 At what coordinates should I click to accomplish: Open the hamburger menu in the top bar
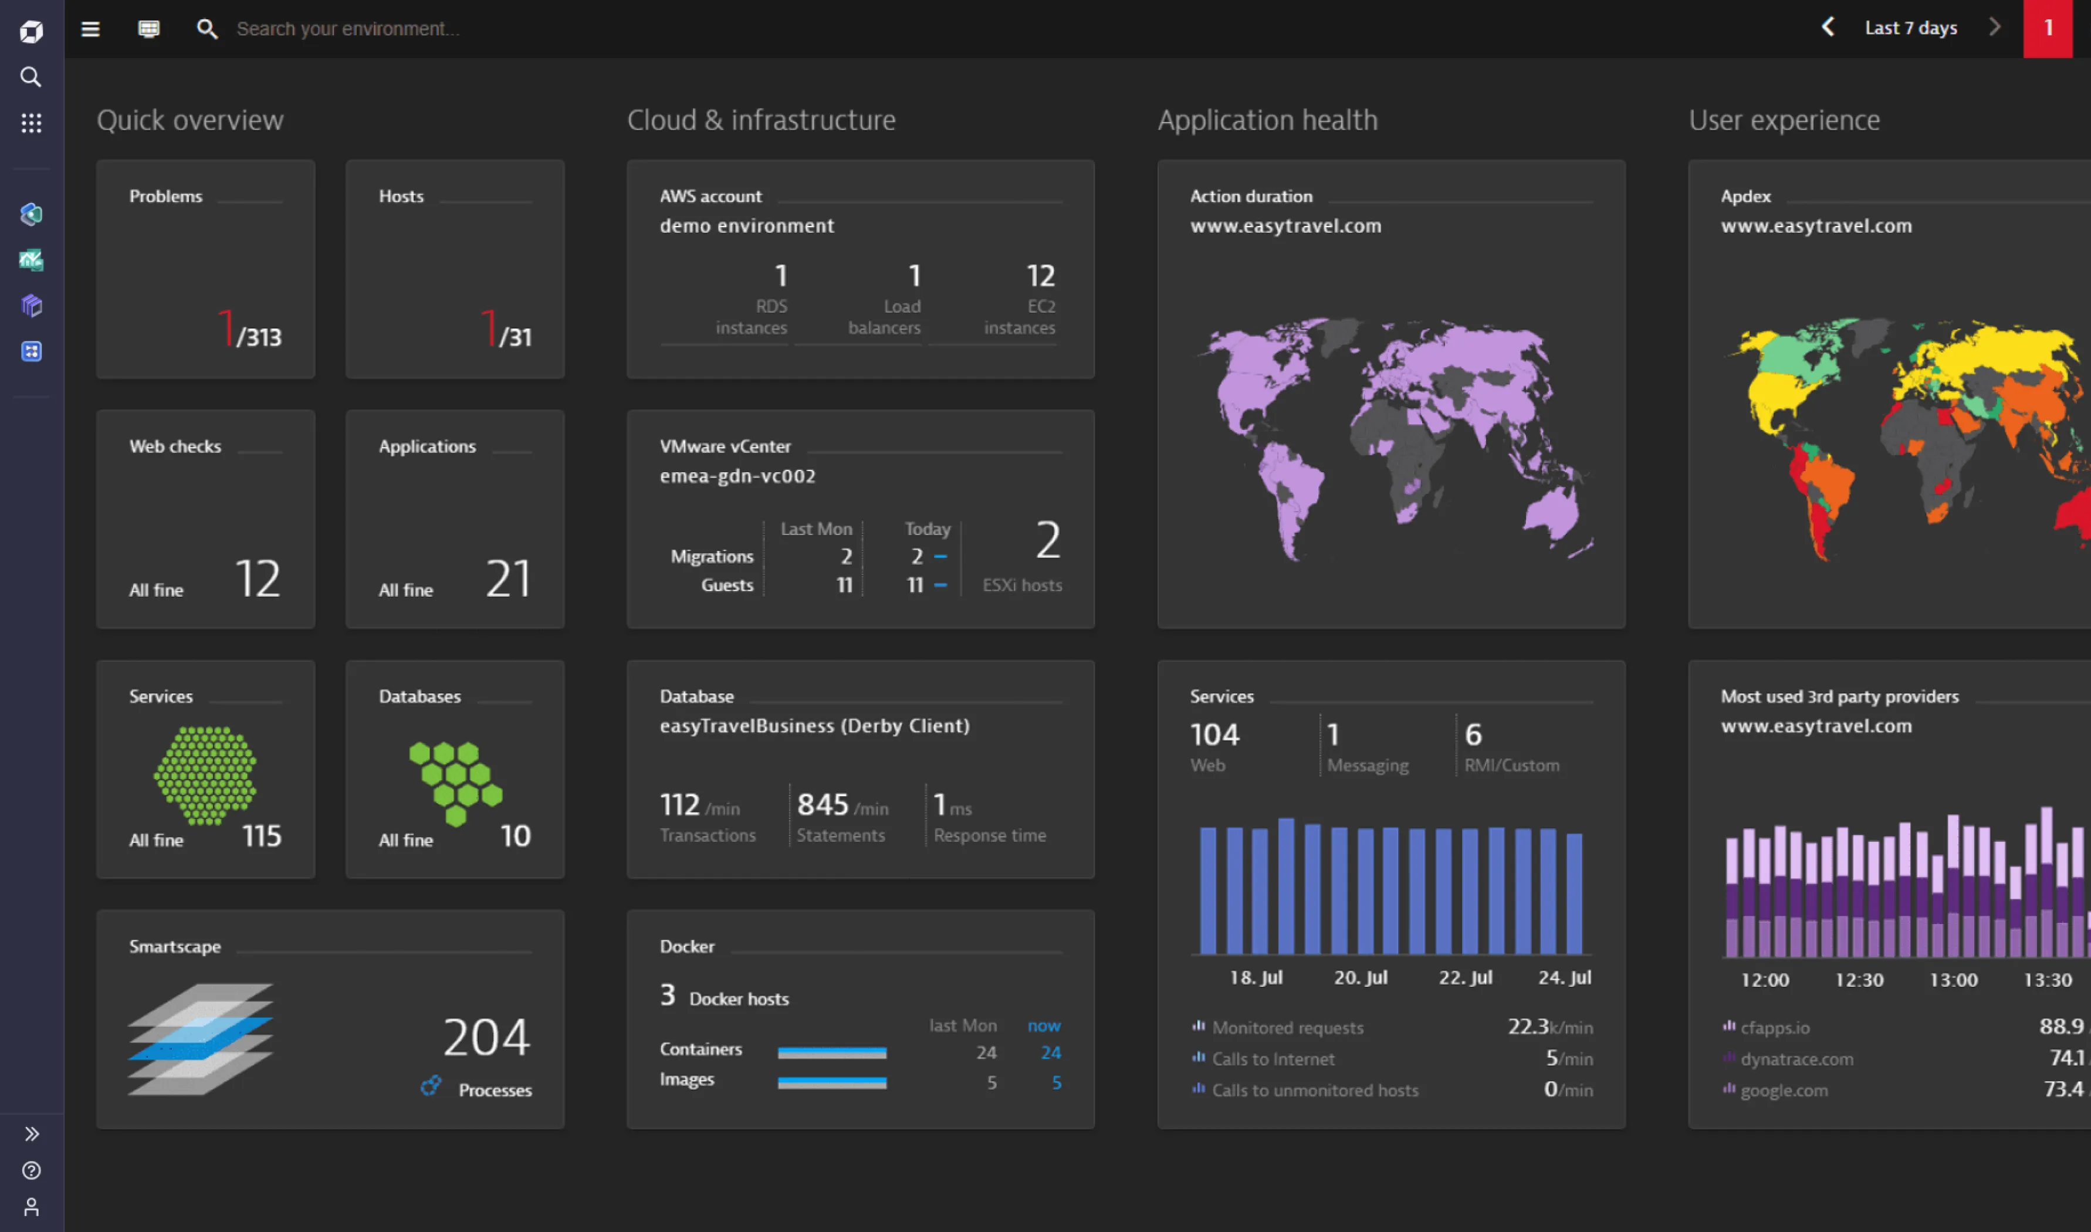(x=90, y=29)
